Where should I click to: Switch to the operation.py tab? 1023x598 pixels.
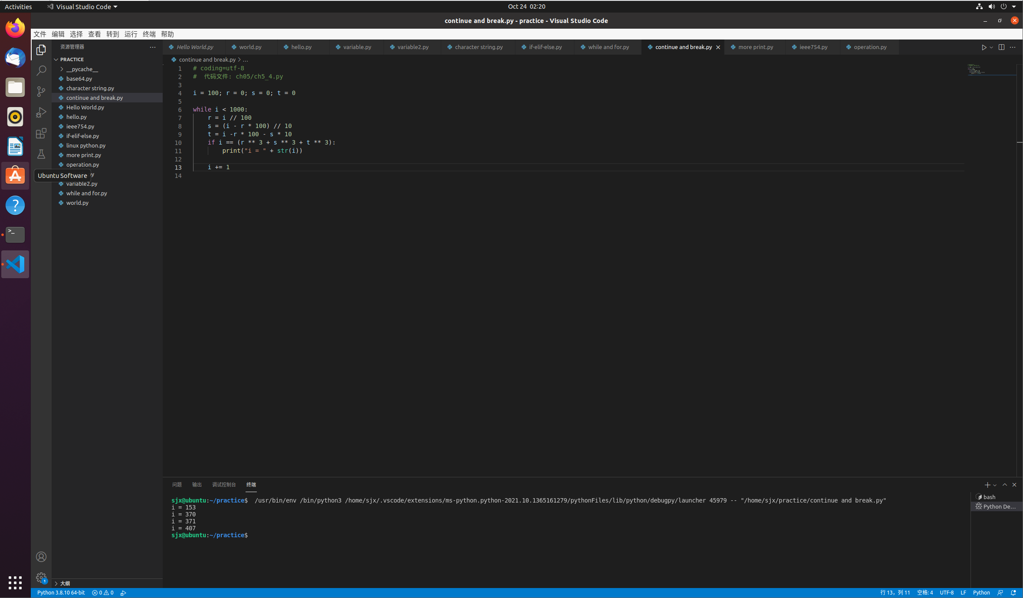click(x=870, y=47)
